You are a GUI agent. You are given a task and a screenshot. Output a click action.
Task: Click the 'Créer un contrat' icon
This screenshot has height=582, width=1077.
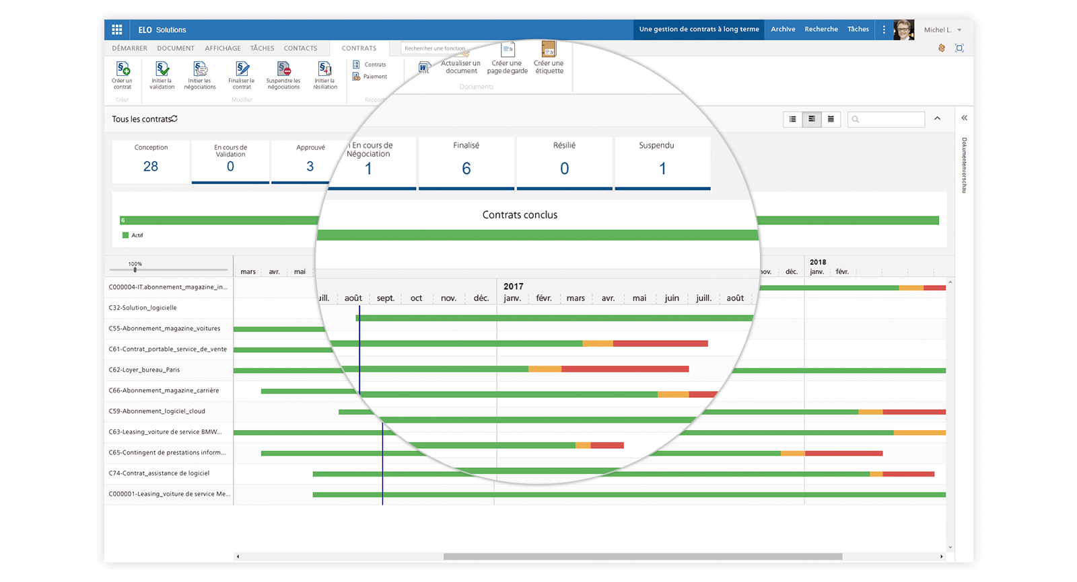tap(123, 69)
